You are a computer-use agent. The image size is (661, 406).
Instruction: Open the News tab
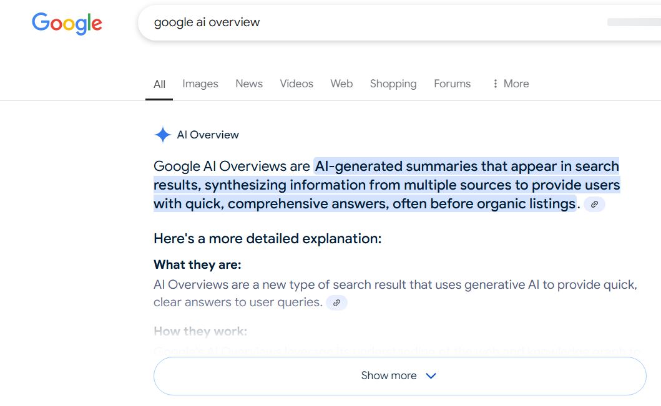[249, 84]
